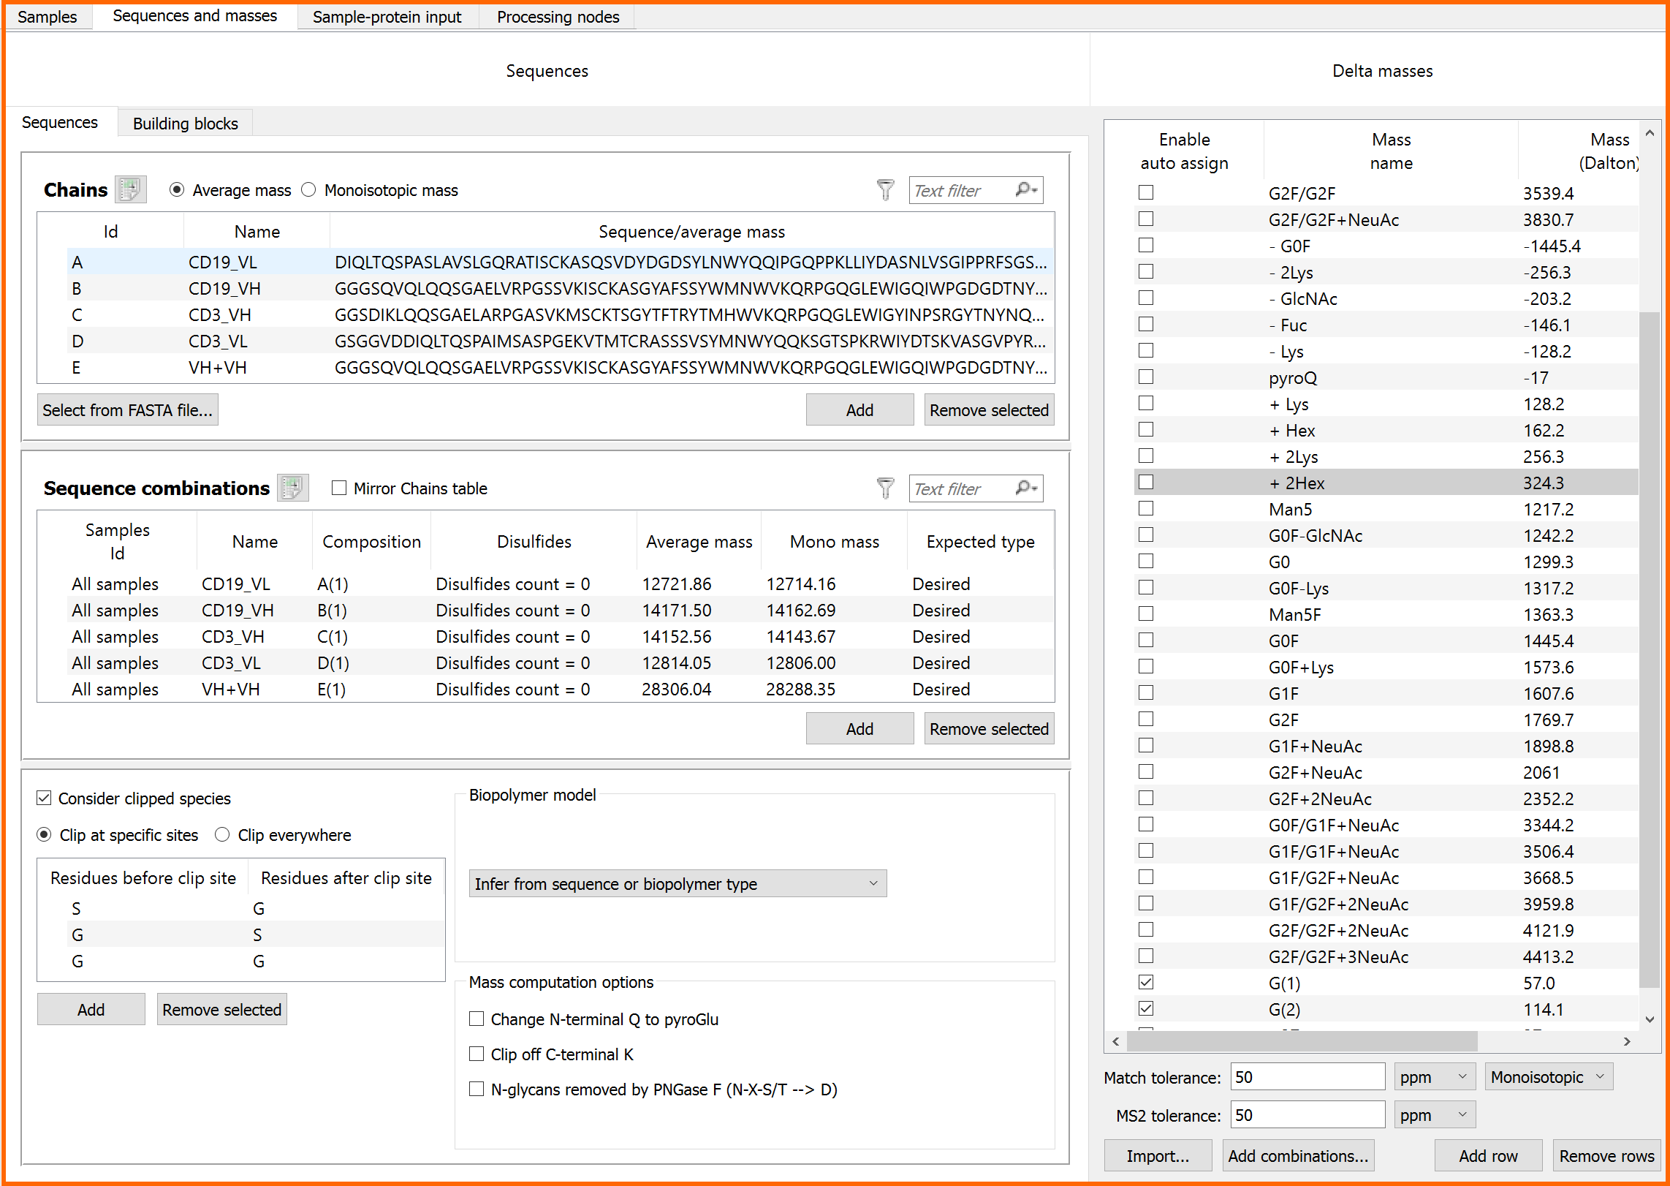Enable Change N-terminal Q to pyroGlu

pyautogui.click(x=477, y=1019)
